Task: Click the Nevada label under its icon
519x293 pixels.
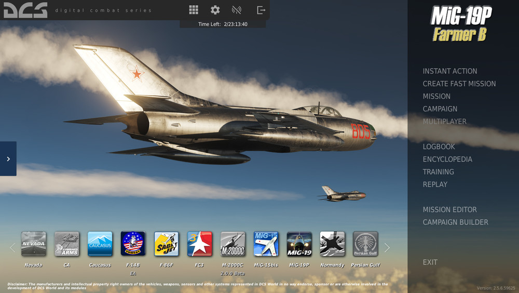Action: 33,265
